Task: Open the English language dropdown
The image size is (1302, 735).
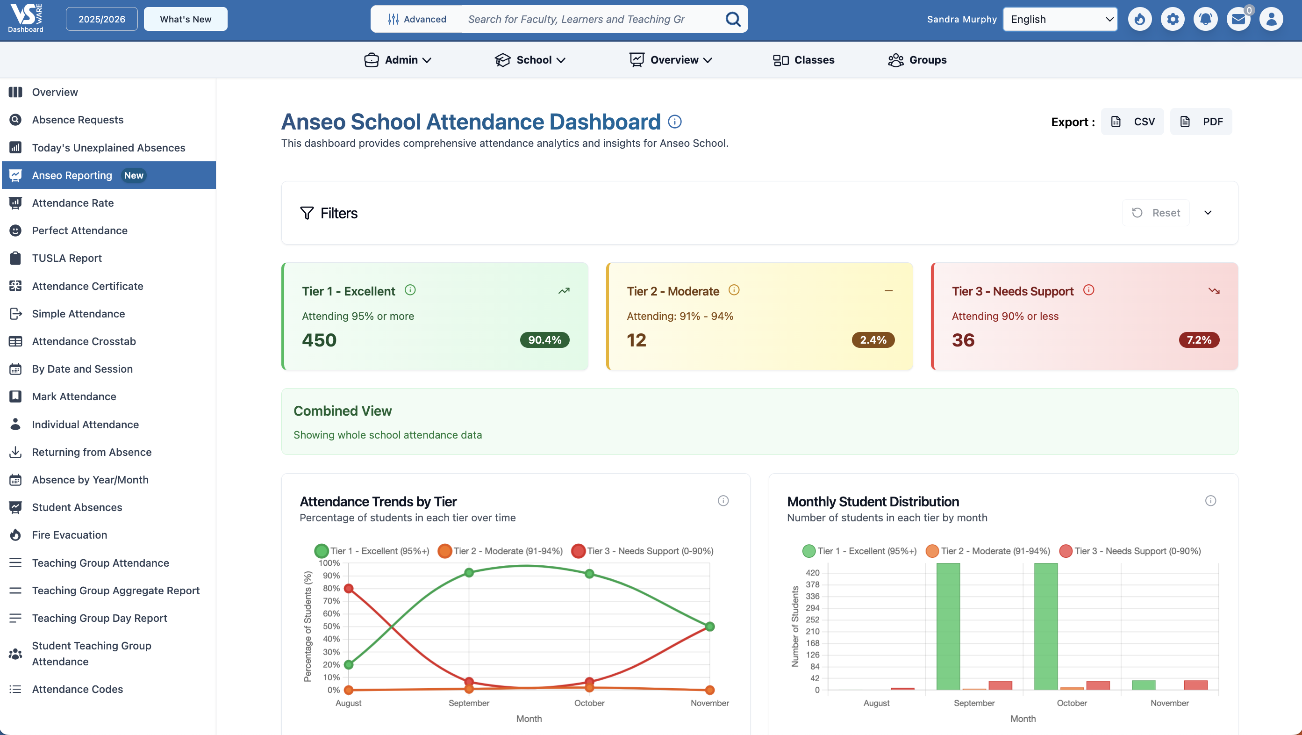Action: [x=1060, y=19]
